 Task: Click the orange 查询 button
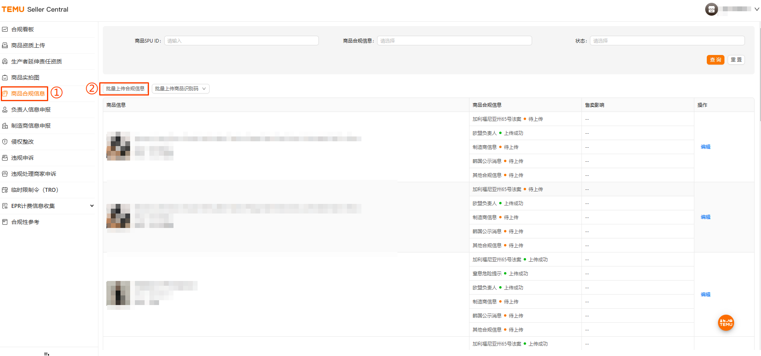(x=715, y=60)
